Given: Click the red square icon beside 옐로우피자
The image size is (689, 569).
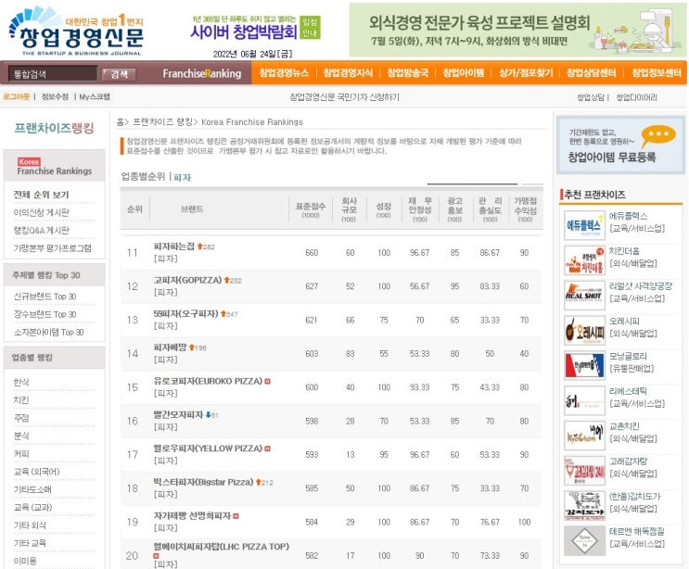Looking at the screenshot, I should tap(267, 449).
